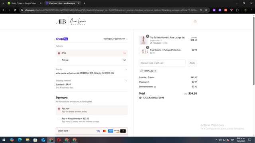255x143 pixels.
Task: Open account options next to the email
Action: [x=127, y=39]
